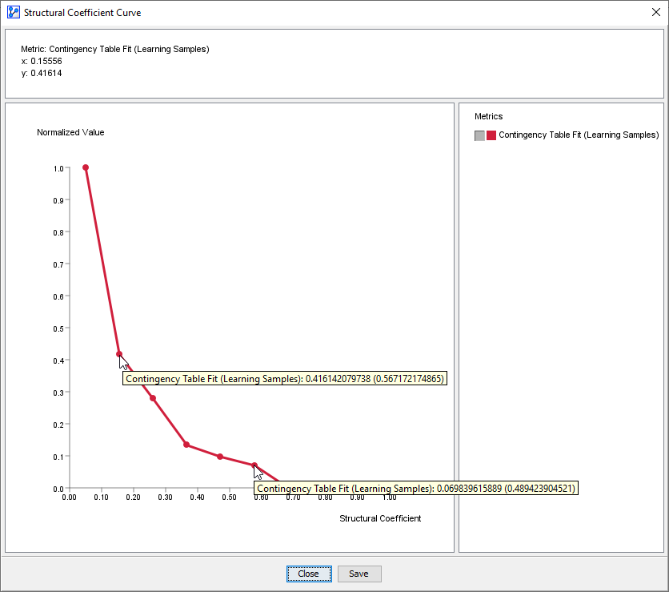Click the Save button
Viewport: 669px width, 592px height.
pos(359,574)
